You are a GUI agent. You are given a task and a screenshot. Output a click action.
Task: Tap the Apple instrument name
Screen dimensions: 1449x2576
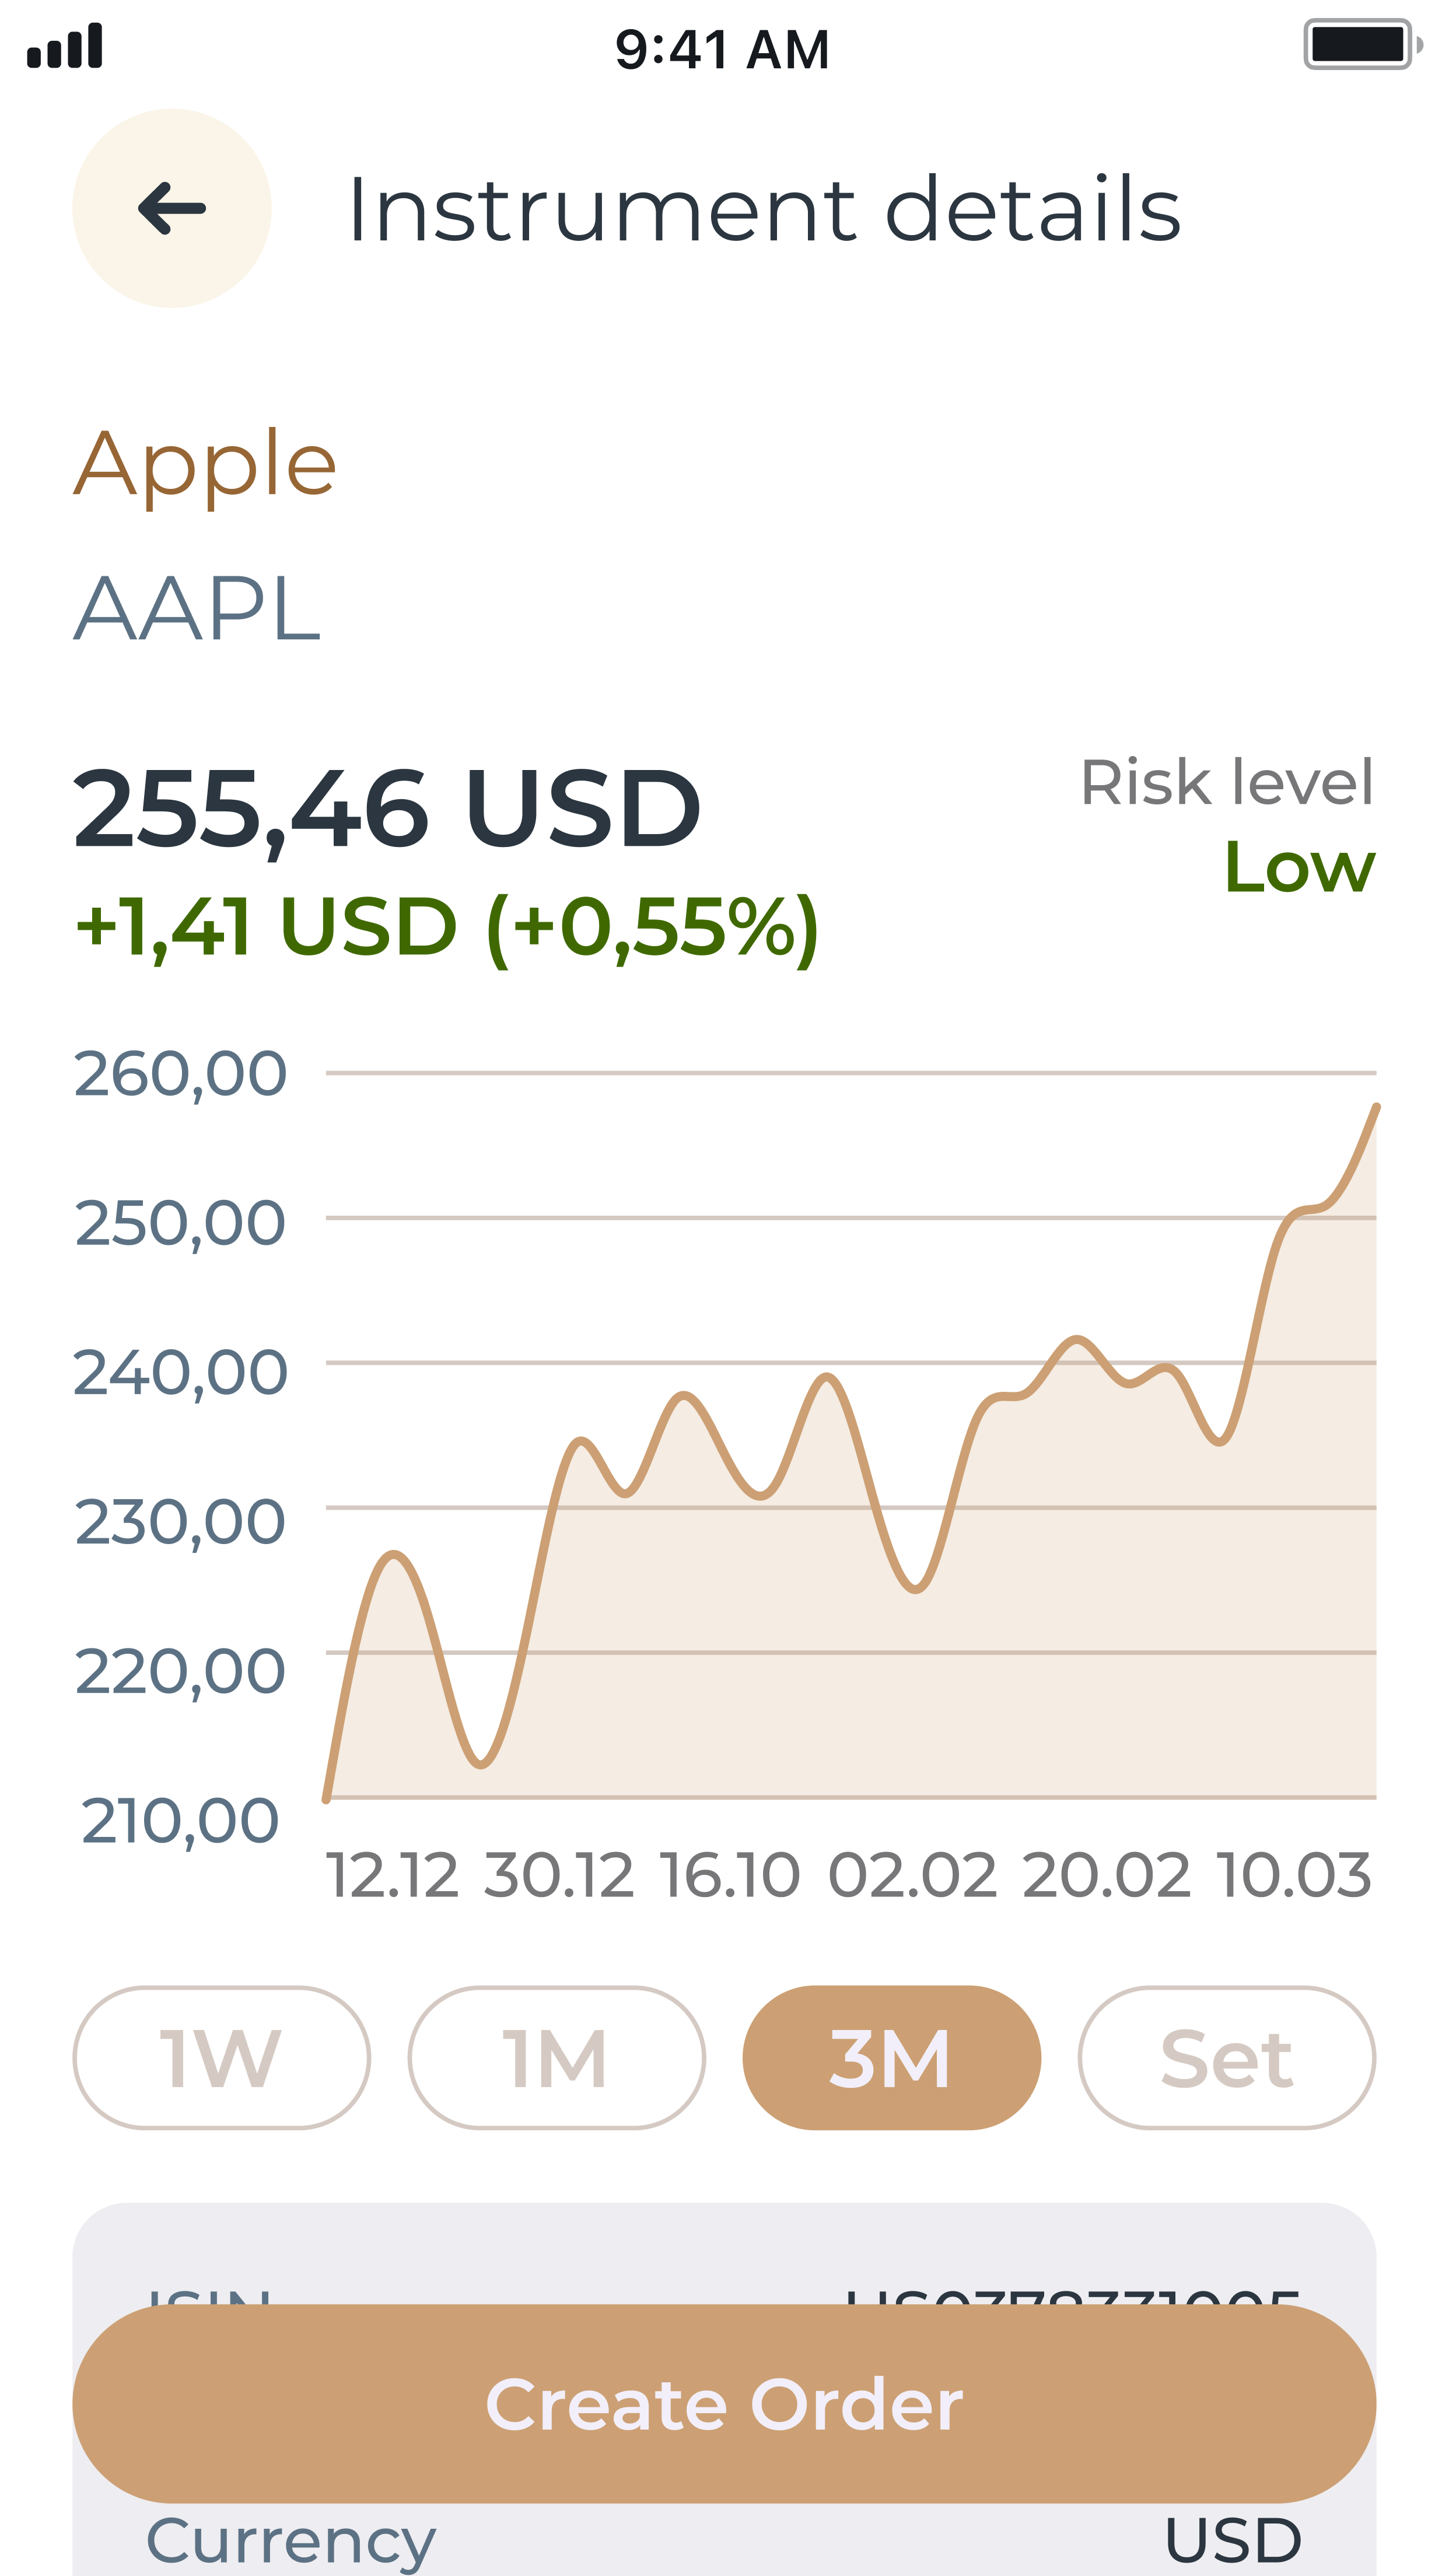pyautogui.click(x=205, y=464)
